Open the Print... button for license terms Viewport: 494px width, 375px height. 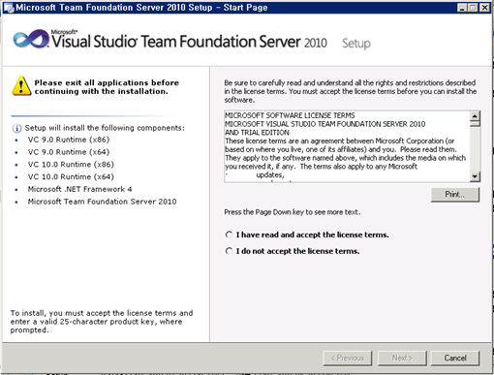point(455,195)
